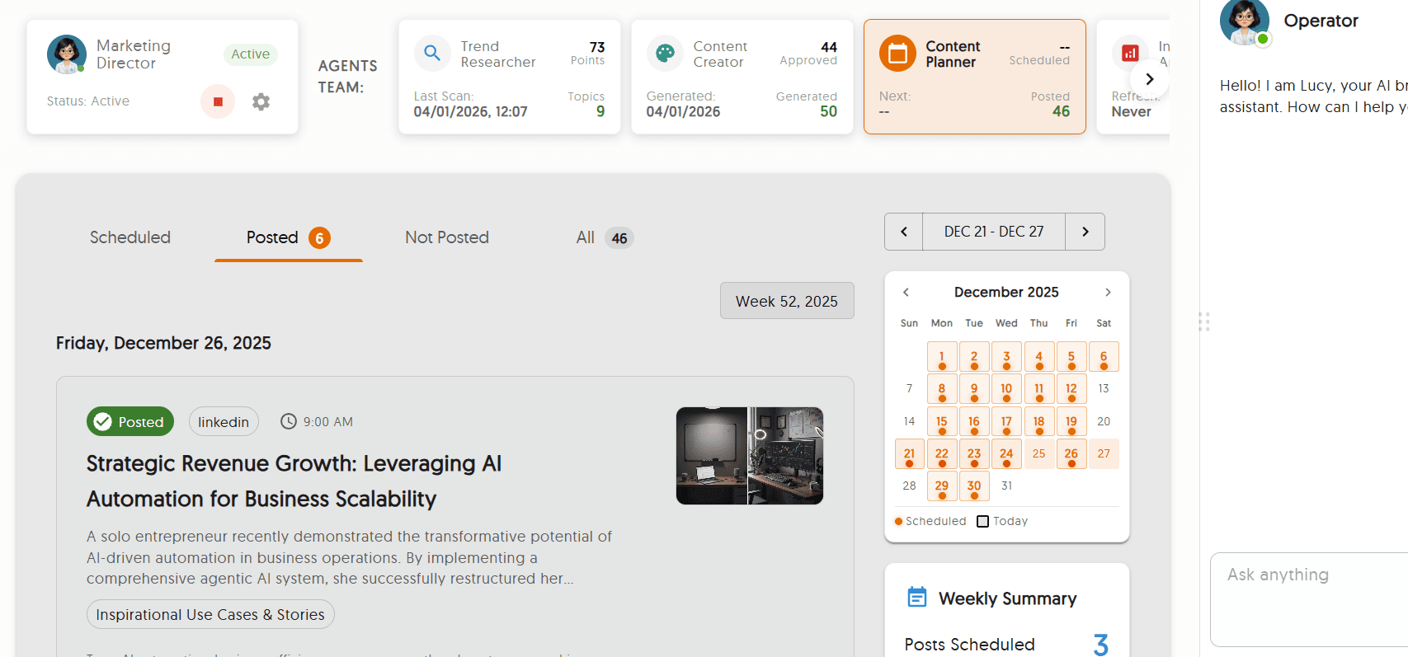Image resolution: width=1408 pixels, height=657 pixels.
Task: Select December 1 in the calendar
Action: pos(942,357)
